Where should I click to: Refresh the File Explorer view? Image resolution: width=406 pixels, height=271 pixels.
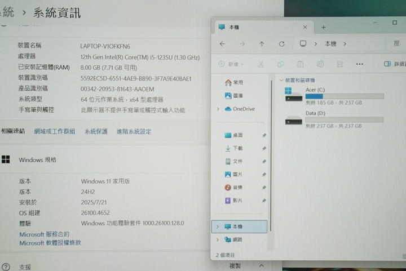click(282, 44)
